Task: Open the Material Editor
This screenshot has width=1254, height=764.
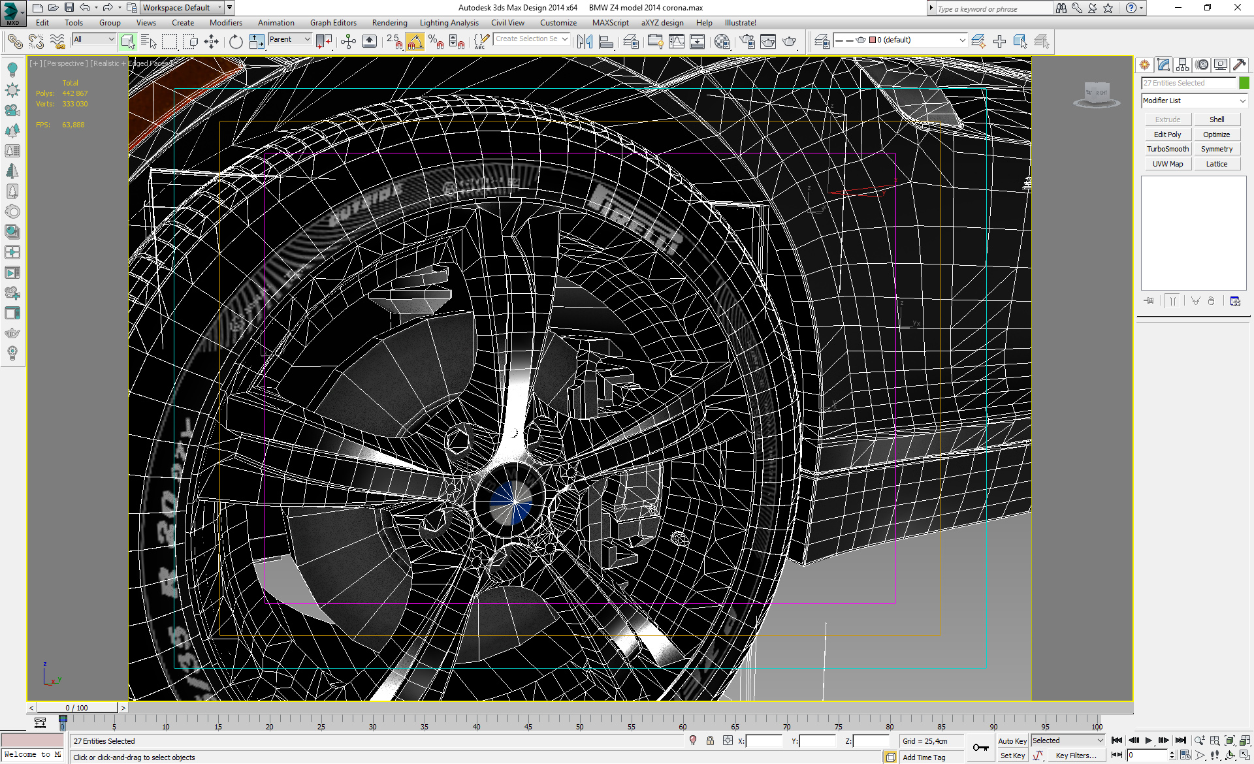Action: (722, 42)
